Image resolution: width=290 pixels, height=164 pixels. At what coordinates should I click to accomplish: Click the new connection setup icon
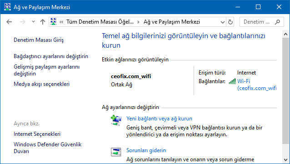click(x=116, y=120)
